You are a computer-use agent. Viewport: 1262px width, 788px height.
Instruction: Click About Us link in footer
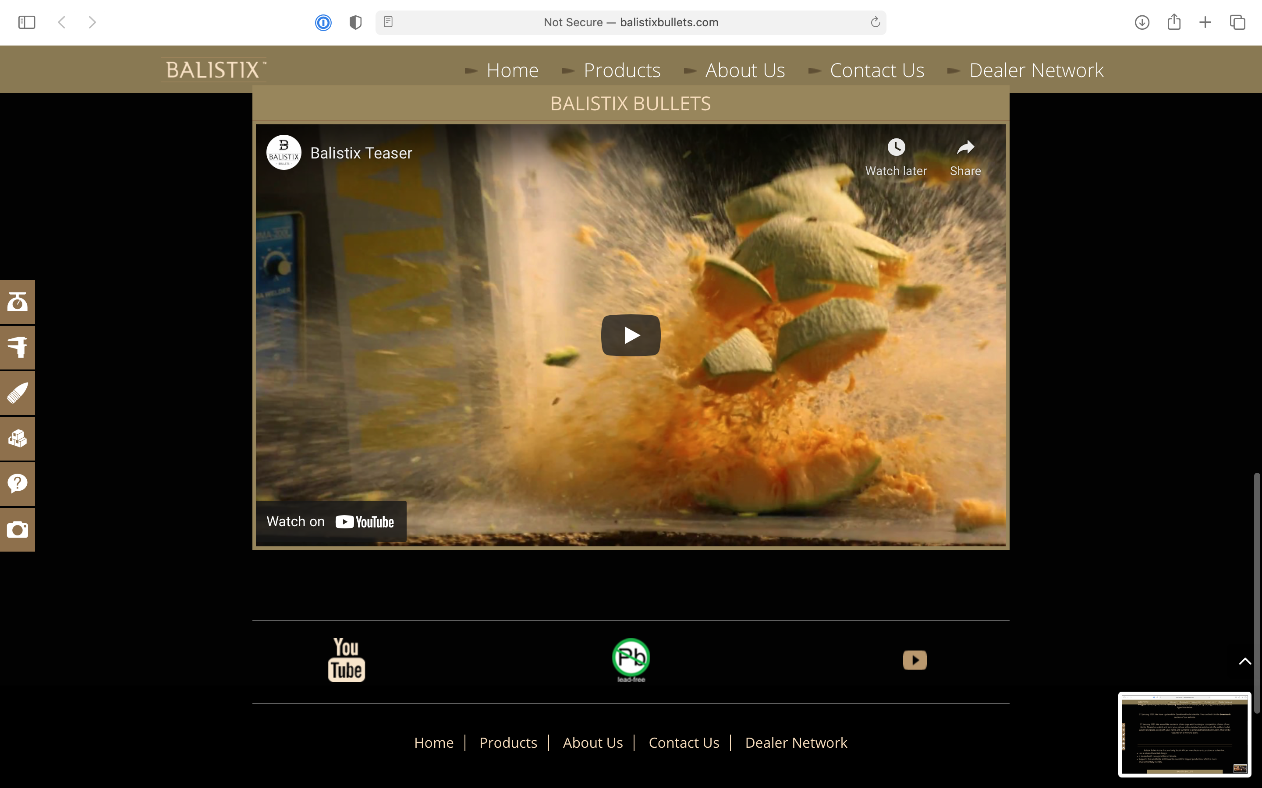tap(592, 742)
